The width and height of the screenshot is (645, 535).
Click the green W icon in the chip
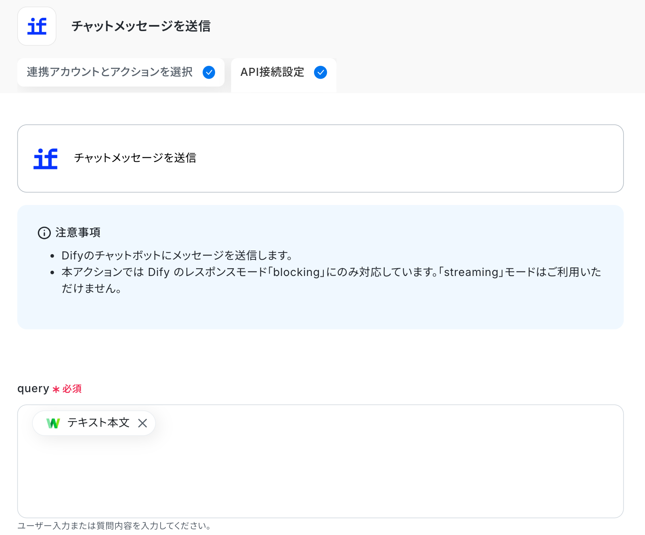click(x=53, y=423)
